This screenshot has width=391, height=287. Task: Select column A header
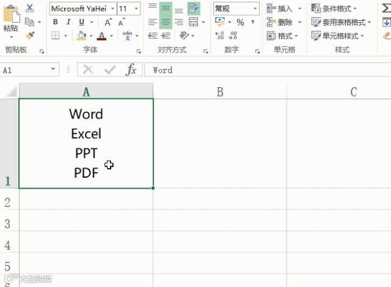point(86,91)
